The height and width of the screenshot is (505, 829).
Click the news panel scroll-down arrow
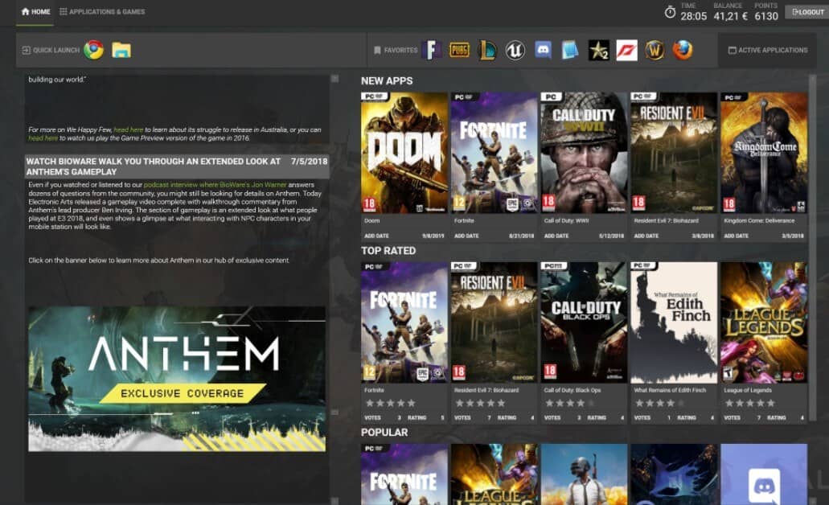[x=334, y=500]
